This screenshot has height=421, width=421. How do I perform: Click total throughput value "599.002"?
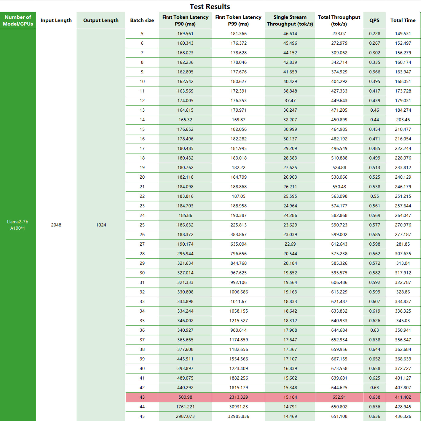pos(339,235)
